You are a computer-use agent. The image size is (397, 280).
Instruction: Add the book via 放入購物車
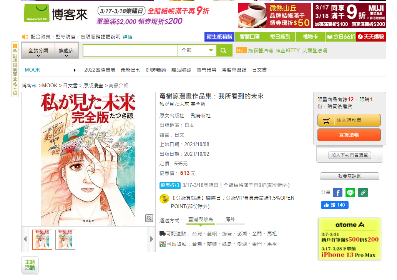coord(349,120)
